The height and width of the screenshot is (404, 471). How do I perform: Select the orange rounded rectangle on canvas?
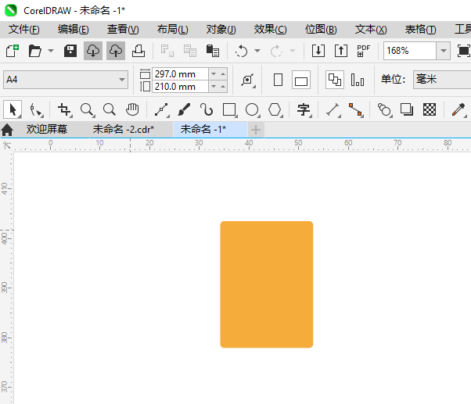click(x=267, y=284)
